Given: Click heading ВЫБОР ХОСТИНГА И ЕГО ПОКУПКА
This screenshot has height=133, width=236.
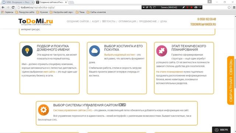Looking at the screenshot, I should [124, 48].
